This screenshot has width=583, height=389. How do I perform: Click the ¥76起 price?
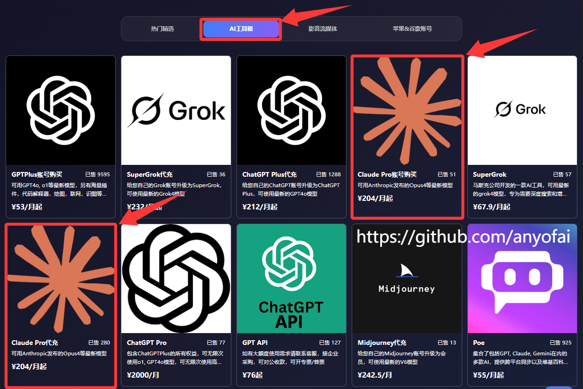click(x=252, y=375)
